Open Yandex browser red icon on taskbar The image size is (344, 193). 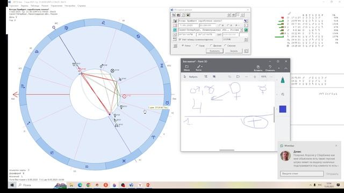click(106, 185)
